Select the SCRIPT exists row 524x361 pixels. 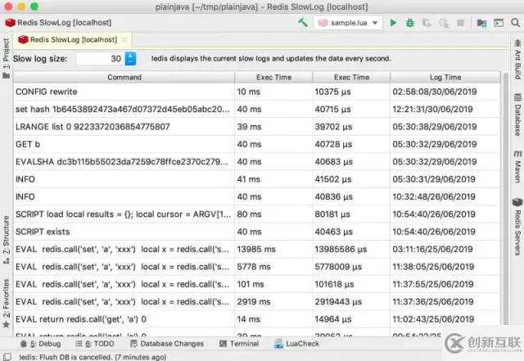tap(257, 232)
